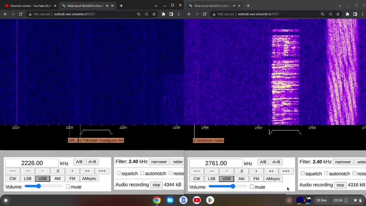
Task: Enable squelch in right receiver
Action: (303, 173)
